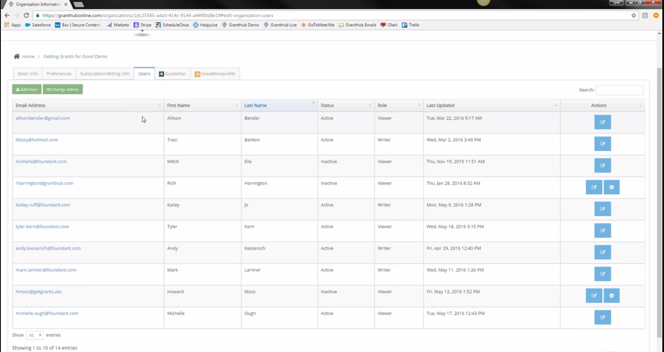
Task: Open Olark bookmark
Action: pyautogui.click(x=389, y=25)
